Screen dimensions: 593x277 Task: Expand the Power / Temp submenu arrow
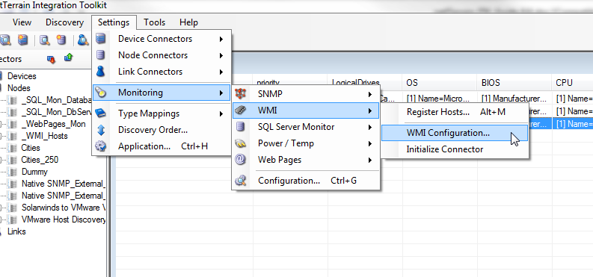click(370, 143)
